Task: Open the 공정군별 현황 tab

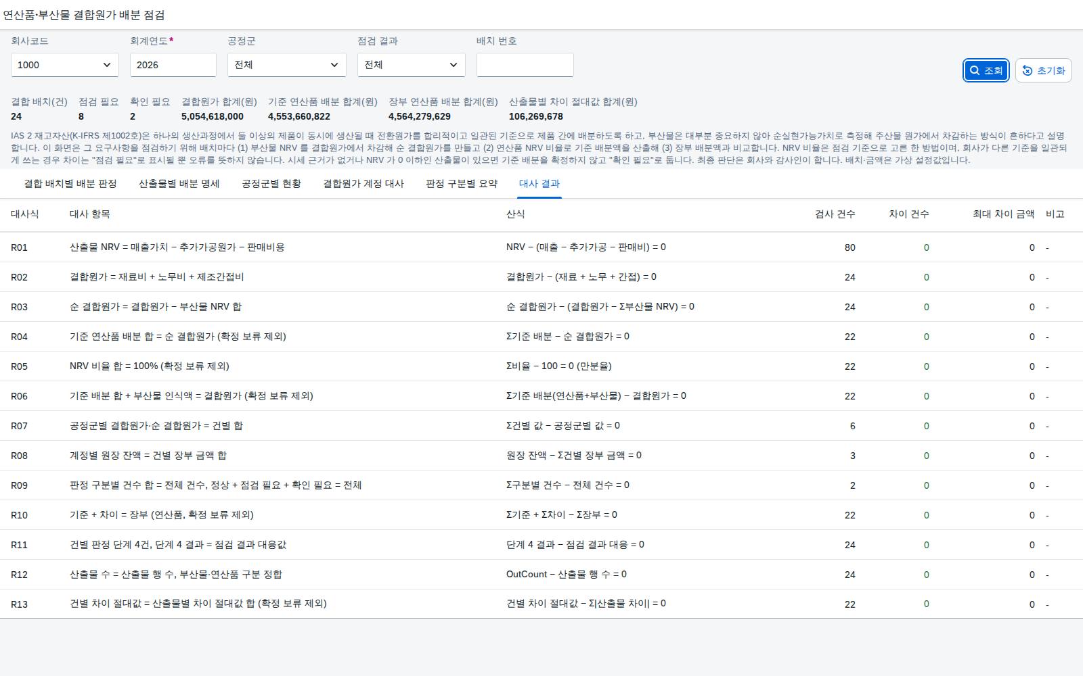Action: 271,184
